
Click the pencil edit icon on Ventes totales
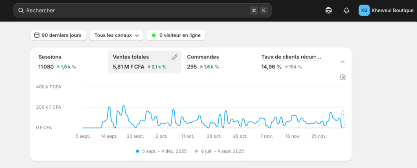pyautogui.click(x=175, y=57)
